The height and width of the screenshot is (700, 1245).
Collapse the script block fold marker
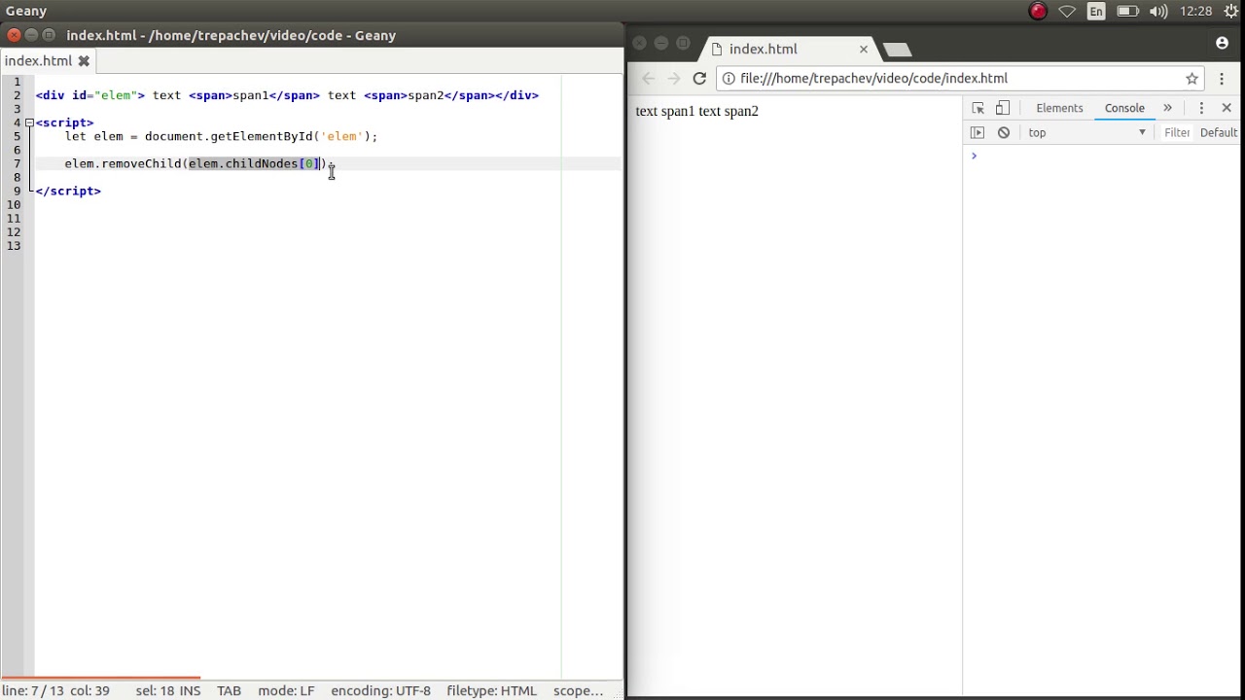point(29,122)
